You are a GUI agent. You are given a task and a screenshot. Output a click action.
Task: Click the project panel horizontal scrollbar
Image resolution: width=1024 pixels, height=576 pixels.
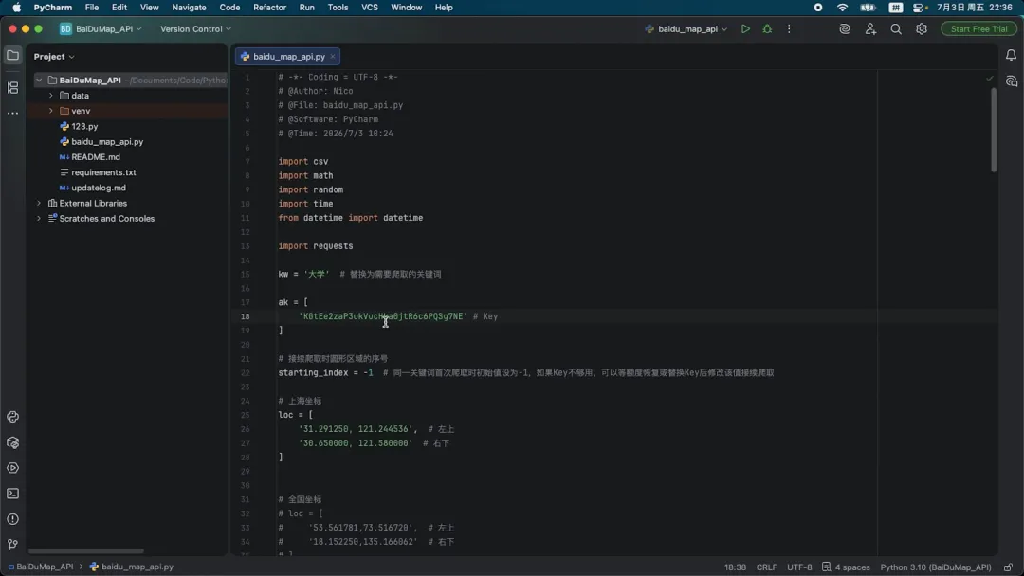tap(85, 551)
